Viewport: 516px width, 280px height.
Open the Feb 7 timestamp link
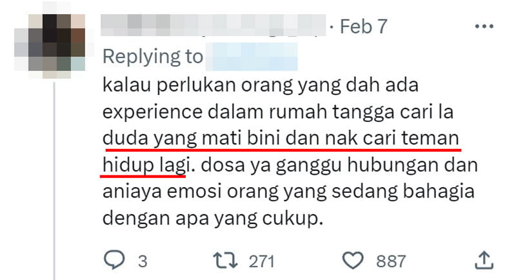pos(363,26)
